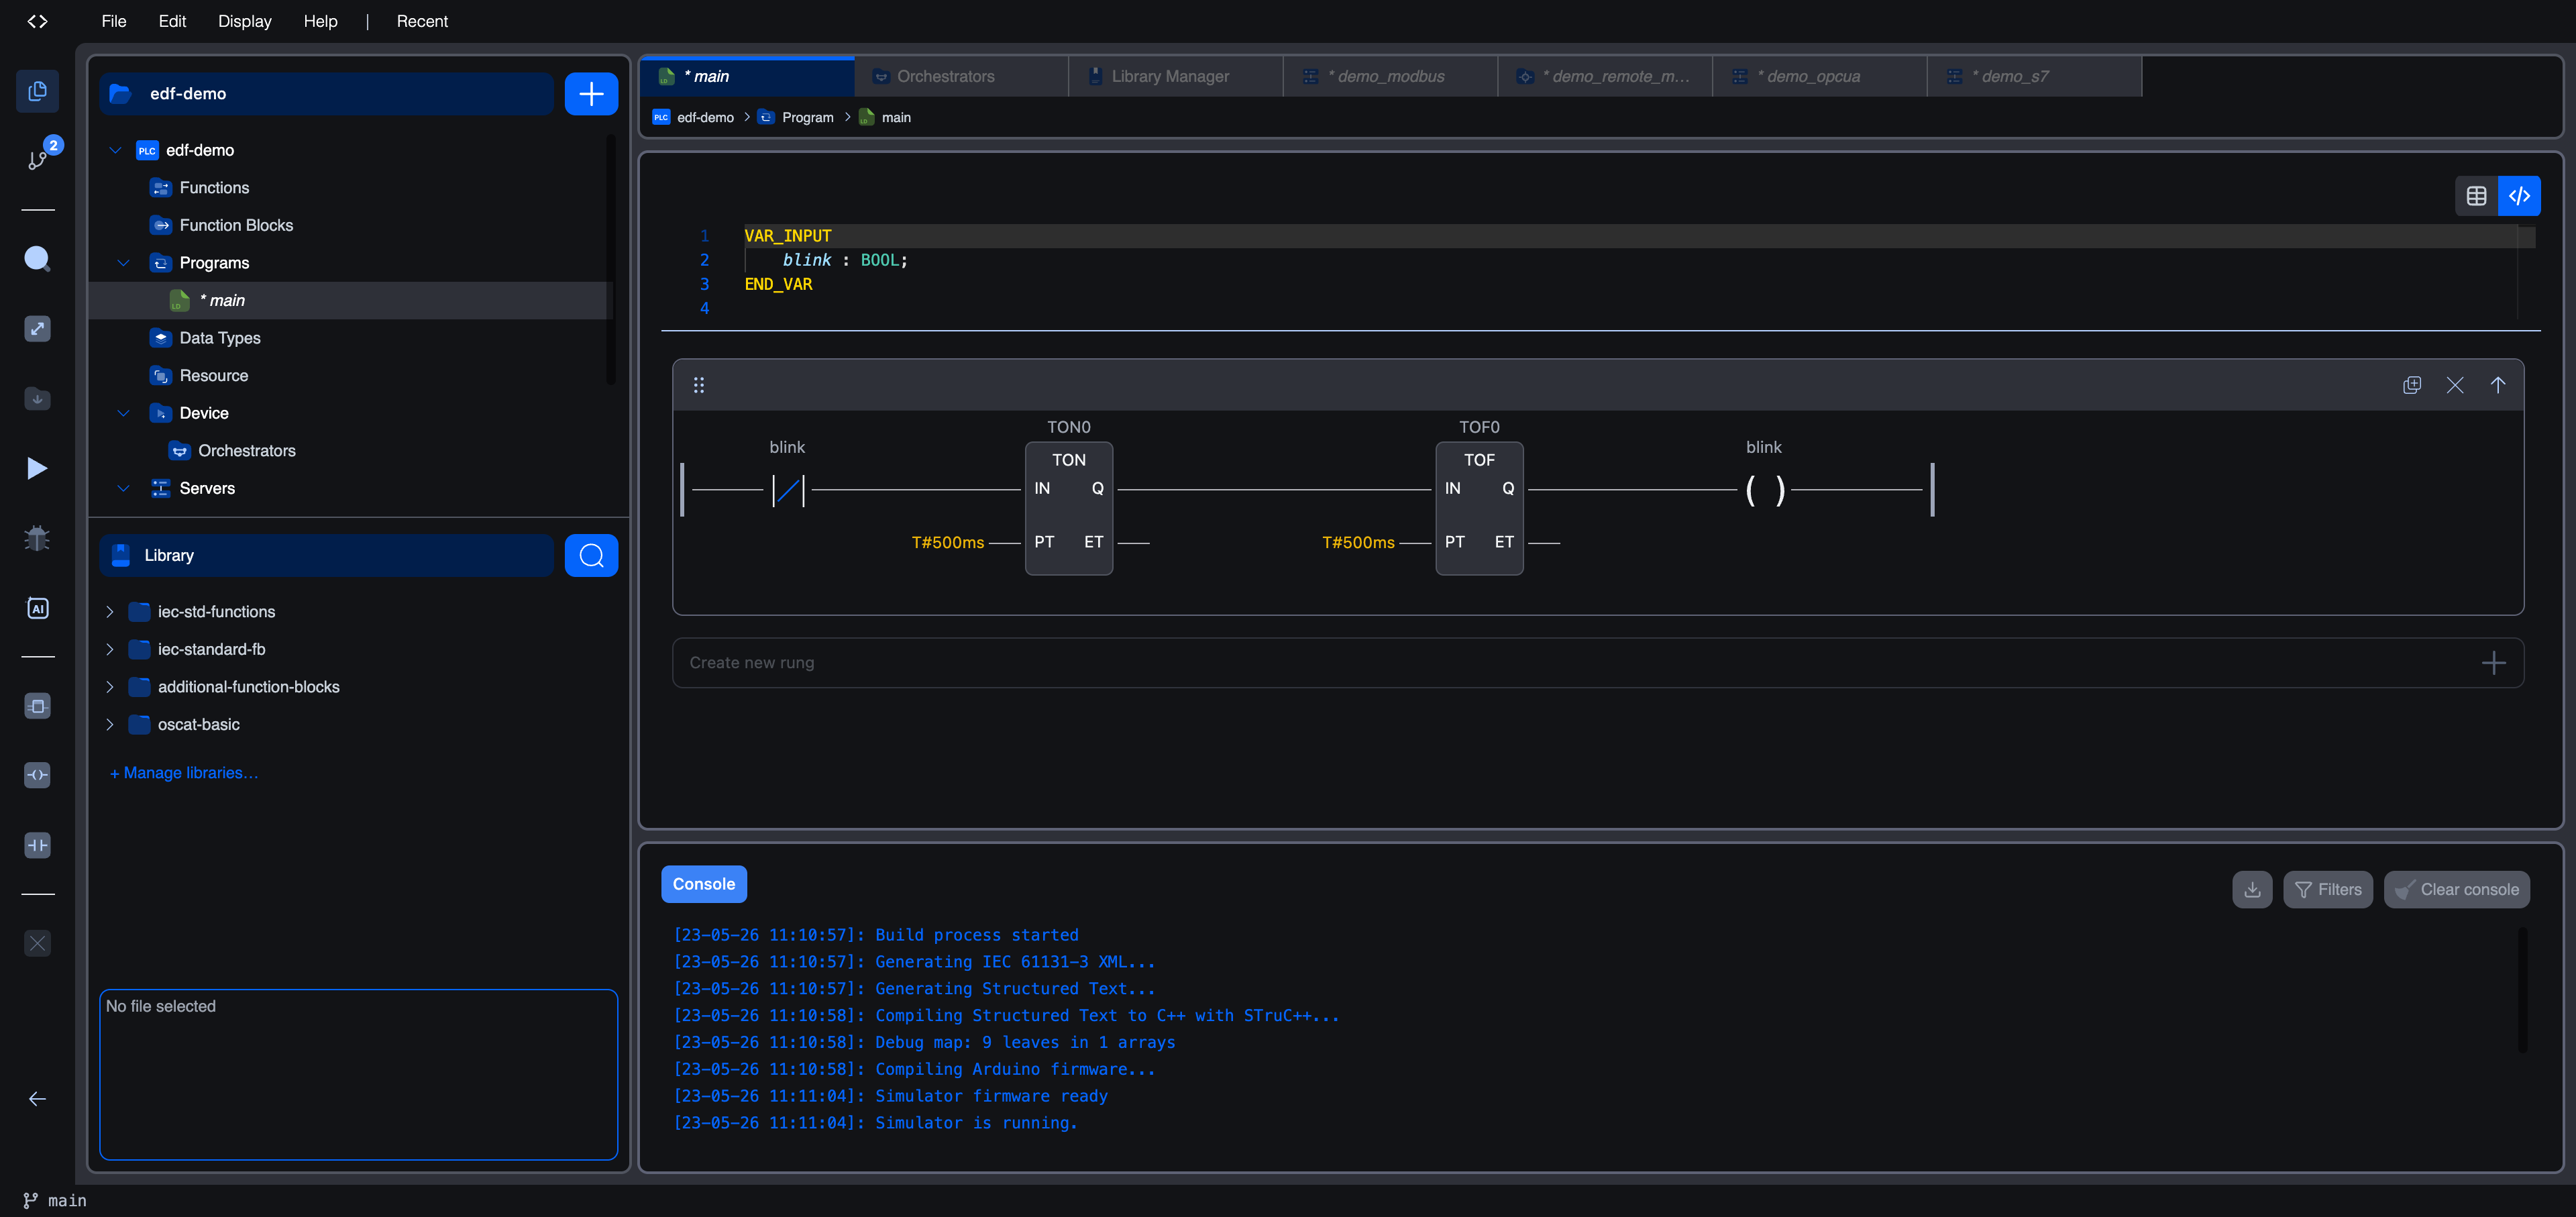Switch variables to code view
The height and width of the screenshot is (1217, 2576).
[x=2519, y=196]
